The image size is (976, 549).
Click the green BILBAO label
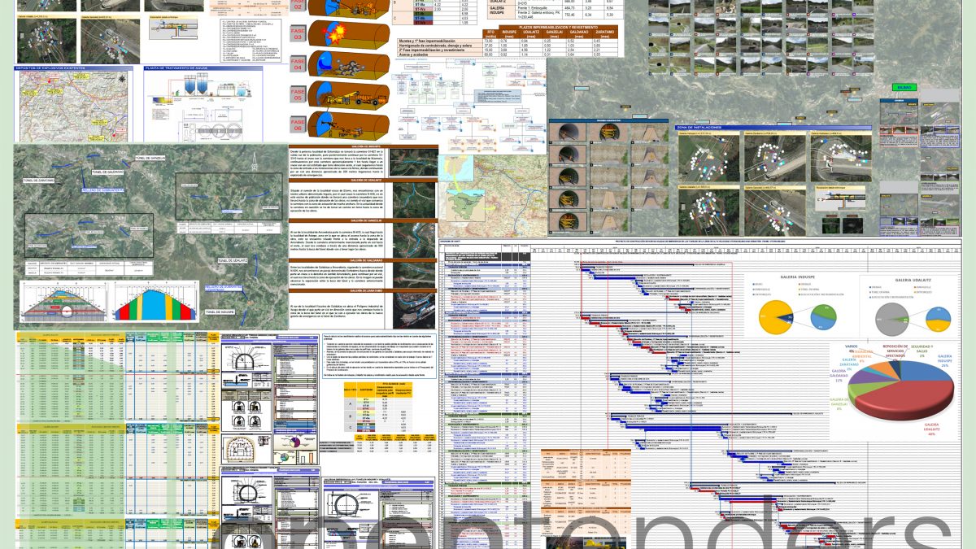905,86
